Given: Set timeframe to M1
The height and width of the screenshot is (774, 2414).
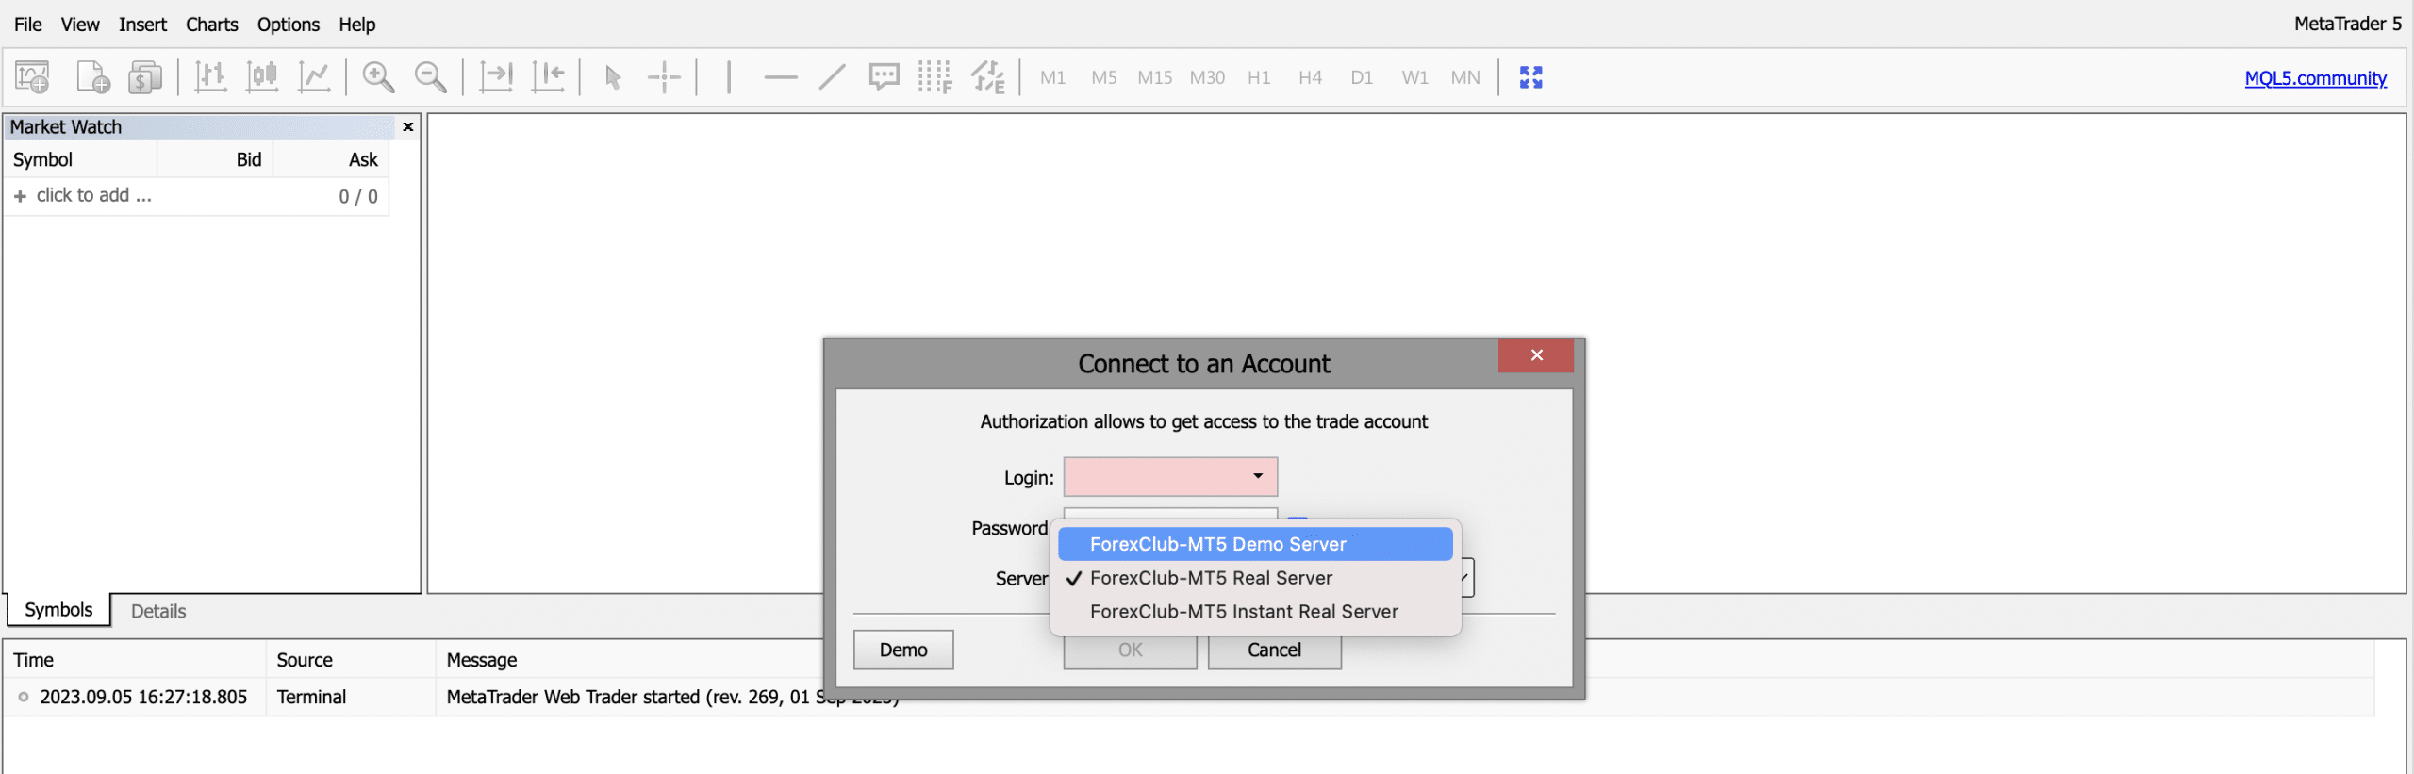Looking at the screenshot, I should coord(1052,77).
